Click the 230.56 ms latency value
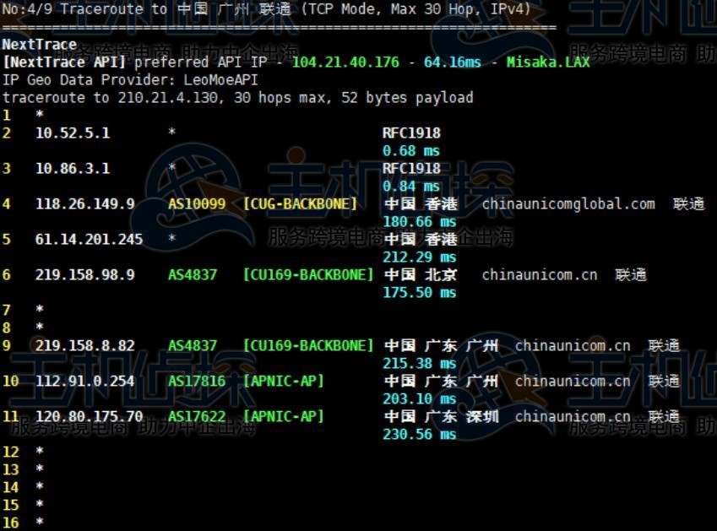This screenshot has width=717, height=531. tap(419, 435)
